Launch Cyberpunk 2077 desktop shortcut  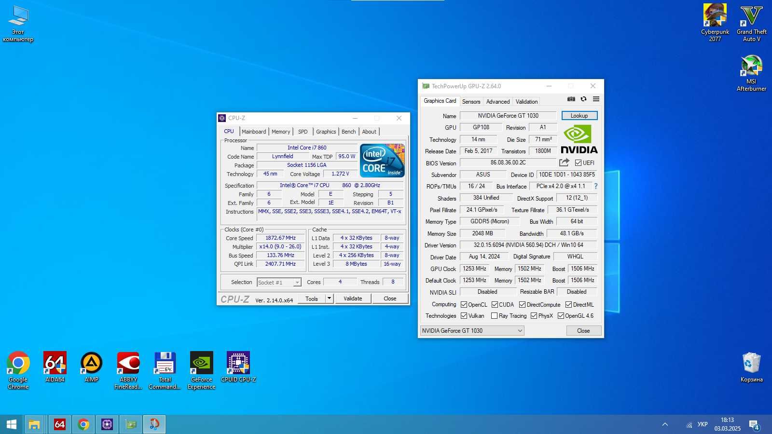(715, 23)
